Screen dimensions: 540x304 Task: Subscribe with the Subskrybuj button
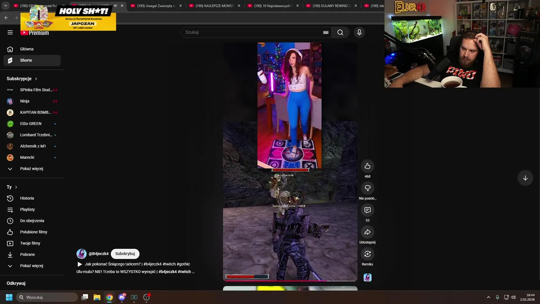coord(125,254)
